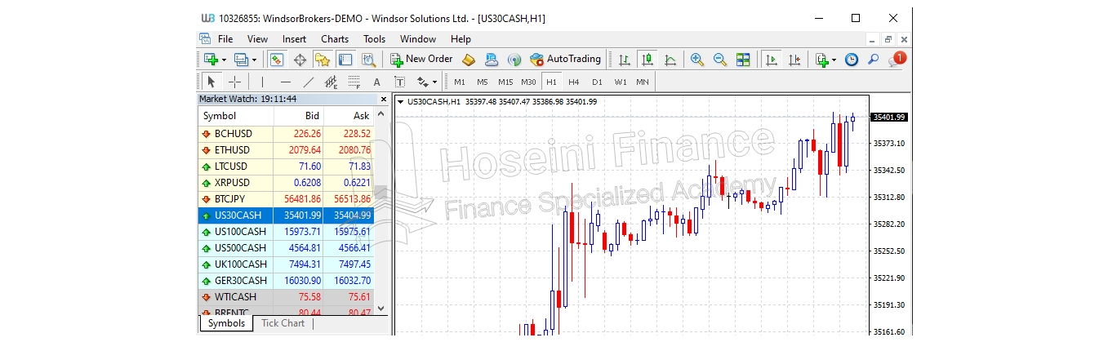Switch timeframe to D1
This screenshot has height=342, width=1108.
click(597, 82)
